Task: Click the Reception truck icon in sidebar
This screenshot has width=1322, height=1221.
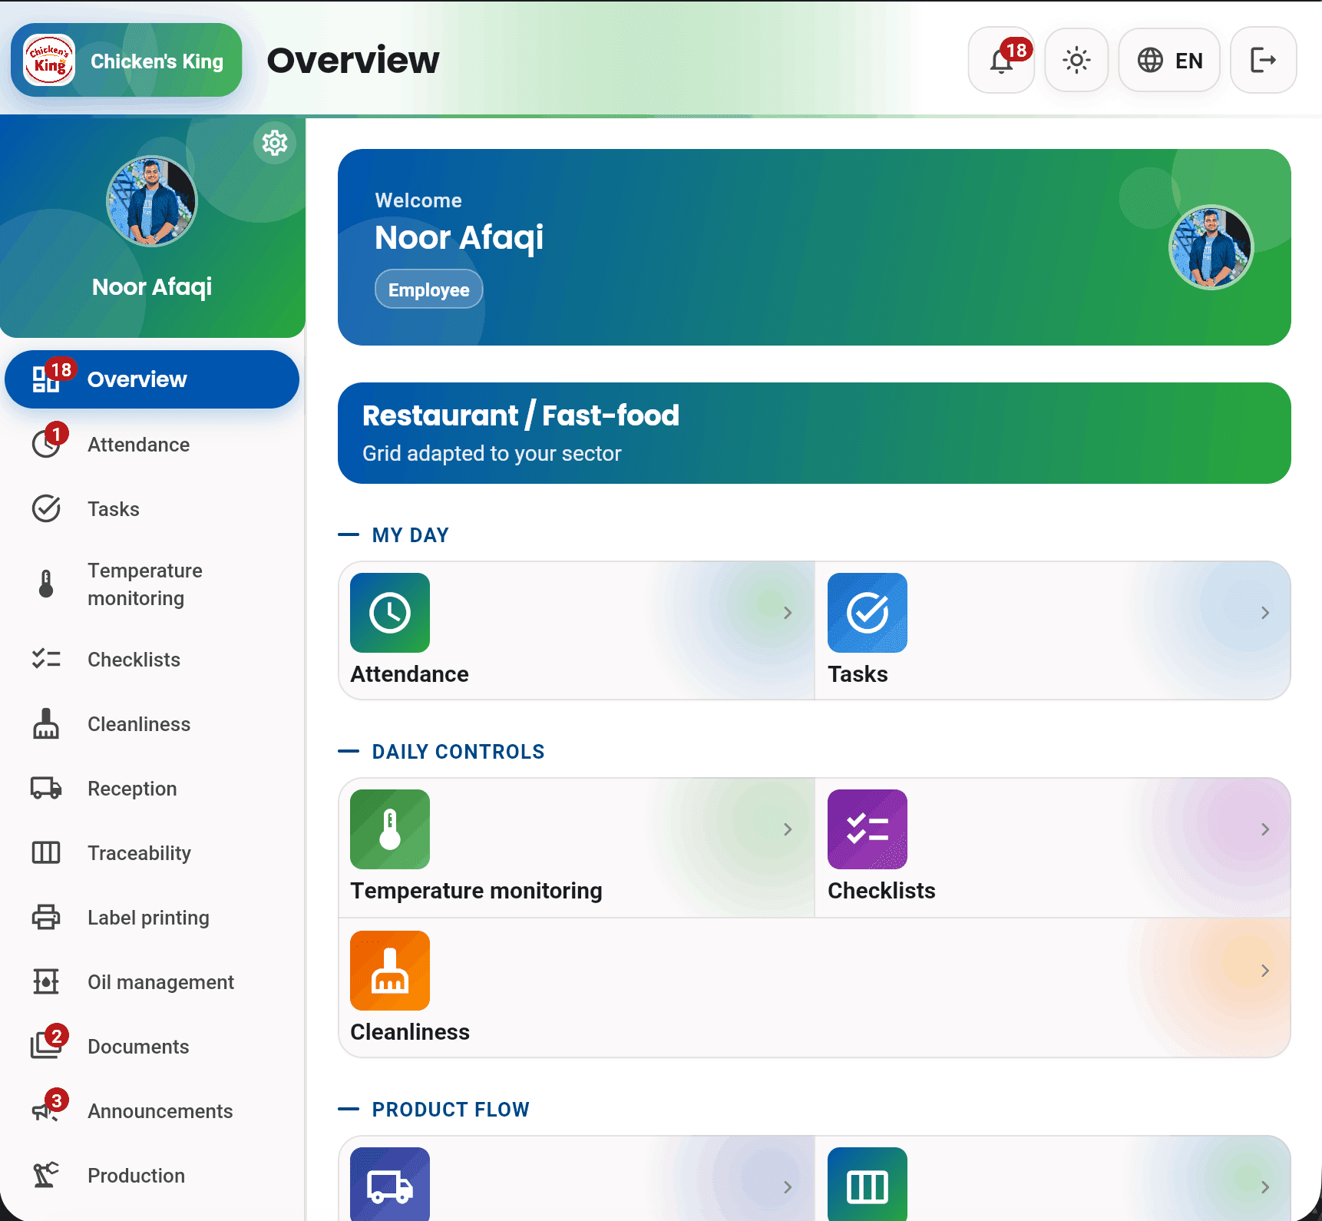Action: click(46, 789)
